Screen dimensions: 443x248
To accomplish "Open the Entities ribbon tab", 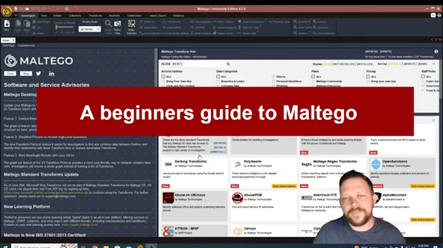I will tap(57, 15).
